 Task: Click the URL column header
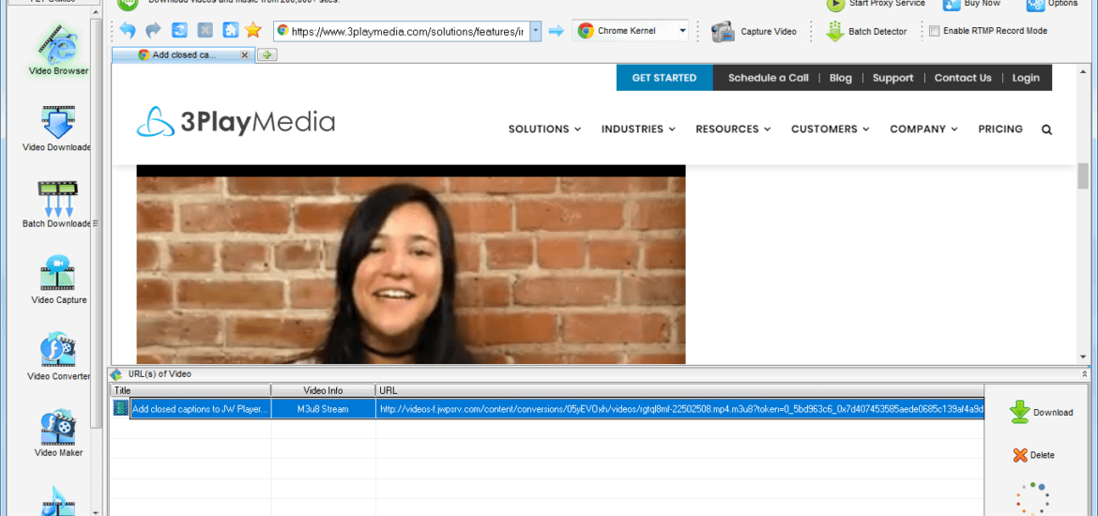(x=679, y=390)
